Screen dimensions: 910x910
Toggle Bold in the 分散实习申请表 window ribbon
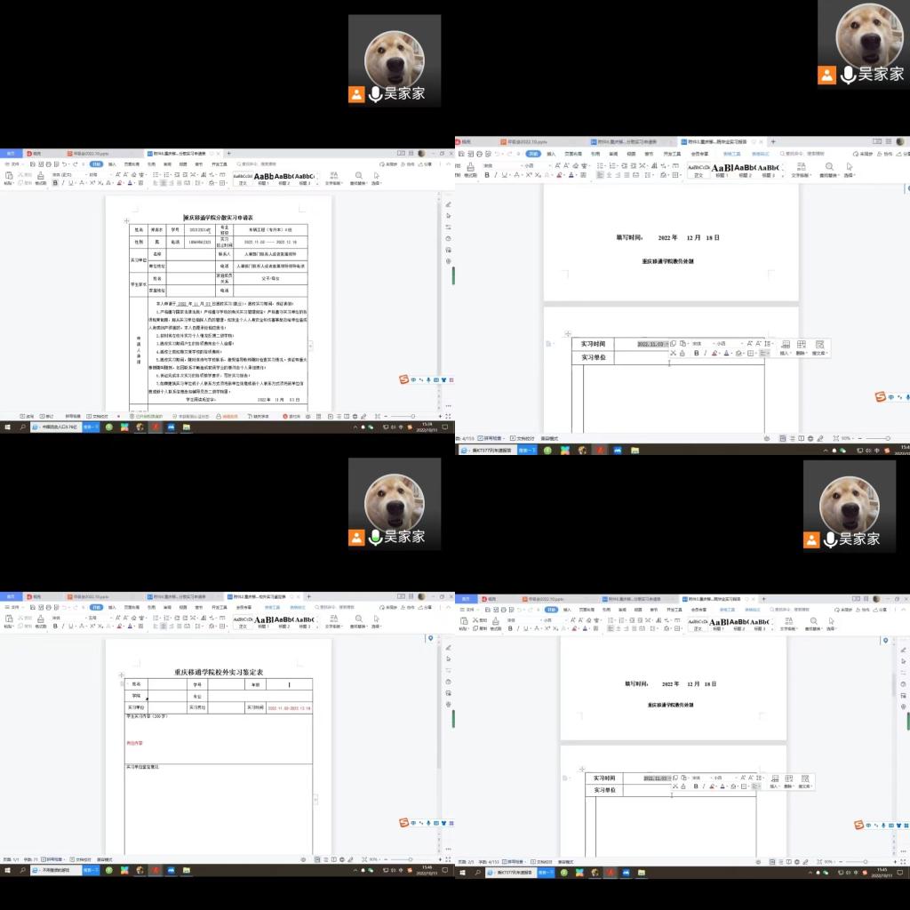pyautogui.click(x=55, y=183)
